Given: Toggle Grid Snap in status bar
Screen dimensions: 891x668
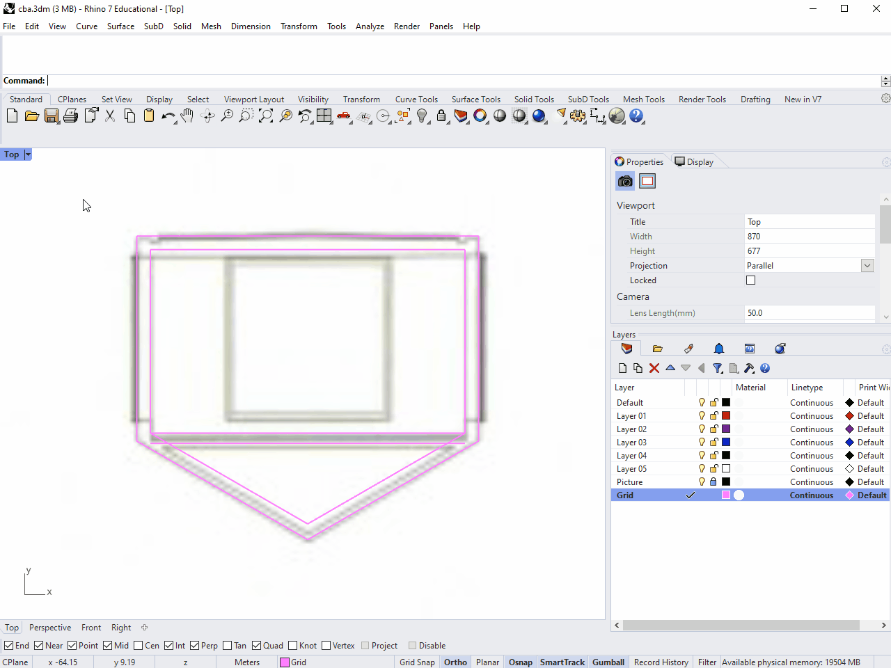Looking at the screenshot, I should click(417, 662).
